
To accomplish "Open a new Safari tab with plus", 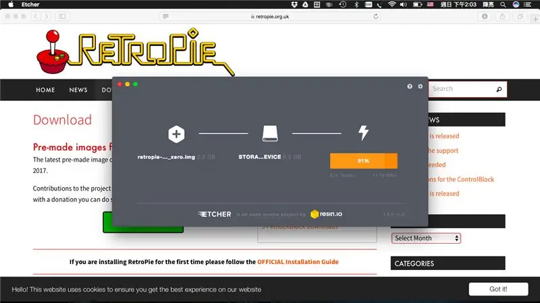I will 536,20.
